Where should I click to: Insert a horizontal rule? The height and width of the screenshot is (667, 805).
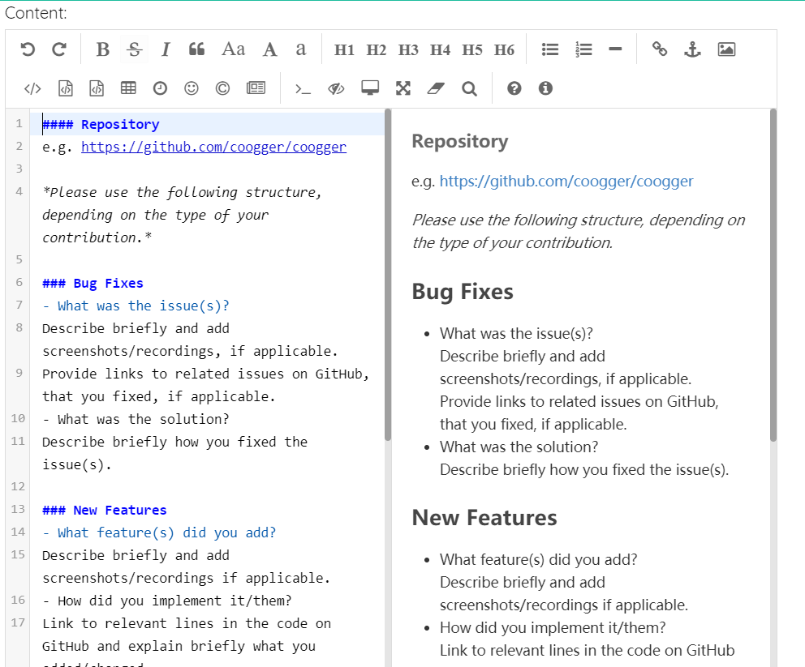click(615, 49)
